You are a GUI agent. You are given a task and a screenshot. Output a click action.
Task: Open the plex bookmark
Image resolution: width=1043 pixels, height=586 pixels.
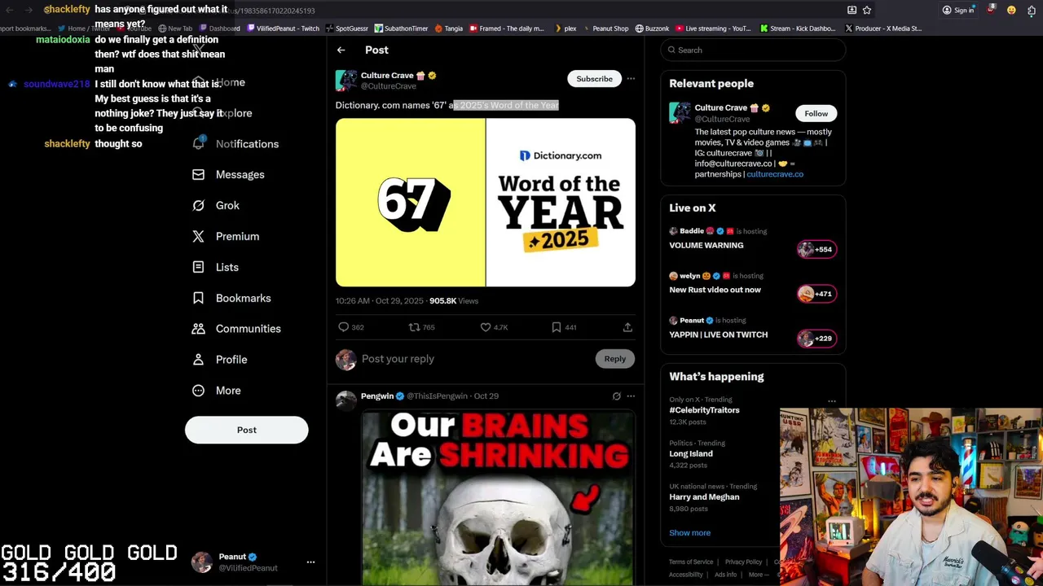point(565,28)
